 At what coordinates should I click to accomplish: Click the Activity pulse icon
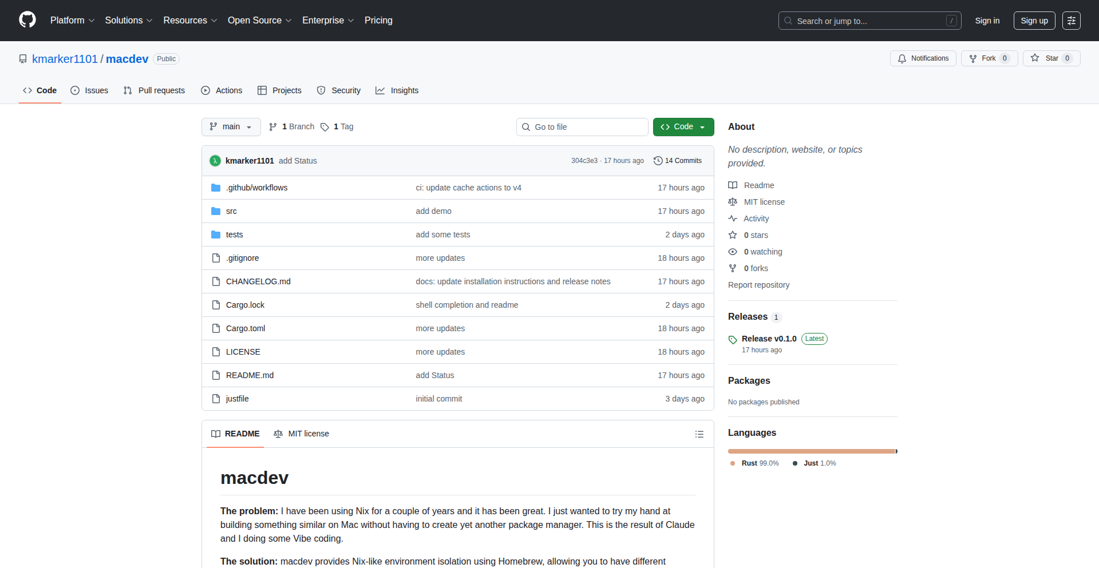click(x=733, y=219)
